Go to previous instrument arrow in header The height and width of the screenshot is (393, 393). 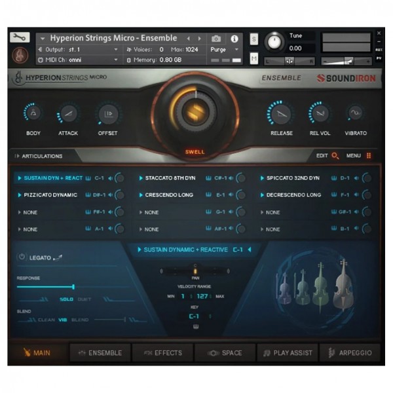point(189,39)
